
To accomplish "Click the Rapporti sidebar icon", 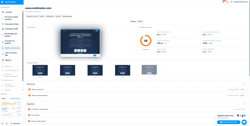I will 3,60.
